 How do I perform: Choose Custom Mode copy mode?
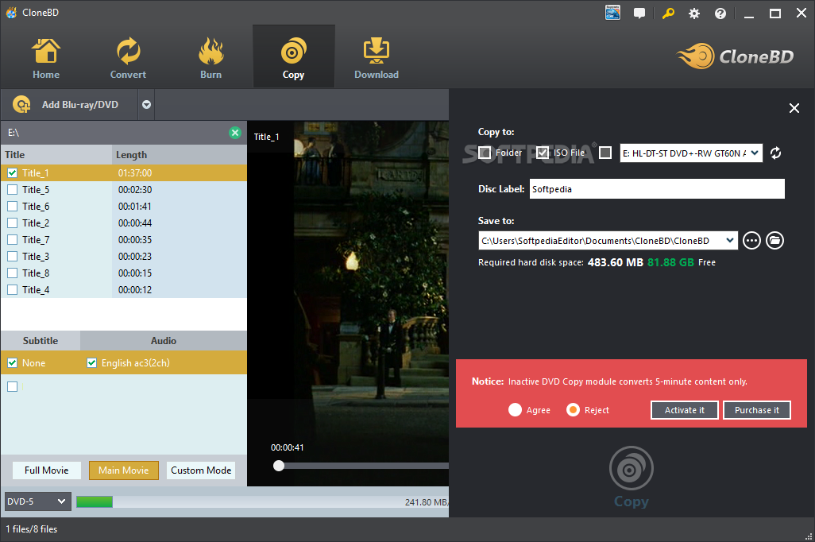pos(201,470)
